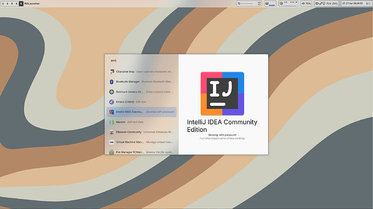Click the idea.desktop file path text
Screen dimensions: 373x209
[x=222, y=138]
